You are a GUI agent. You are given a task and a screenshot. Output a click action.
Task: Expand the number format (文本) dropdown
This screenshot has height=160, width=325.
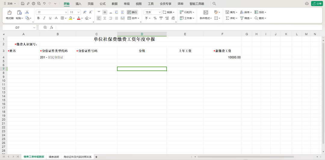point(159,12)
